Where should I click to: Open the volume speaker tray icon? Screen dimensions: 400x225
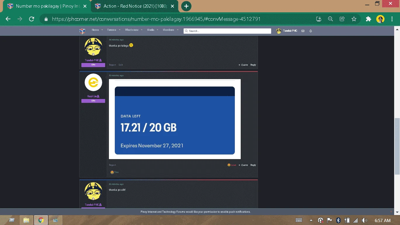(365, 220)
